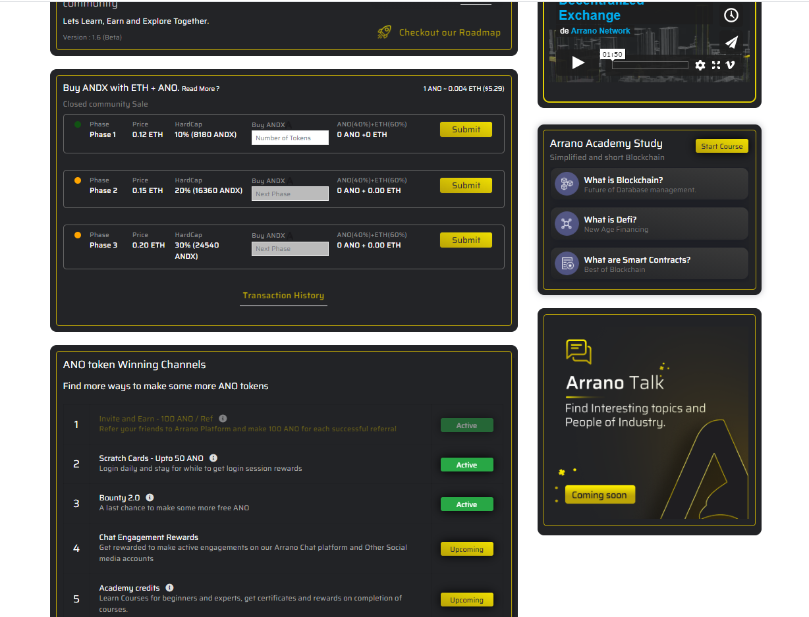Screen dimensions: 809x617
Task: Click Read More link beside Buy ANDX
Action: 200,88
